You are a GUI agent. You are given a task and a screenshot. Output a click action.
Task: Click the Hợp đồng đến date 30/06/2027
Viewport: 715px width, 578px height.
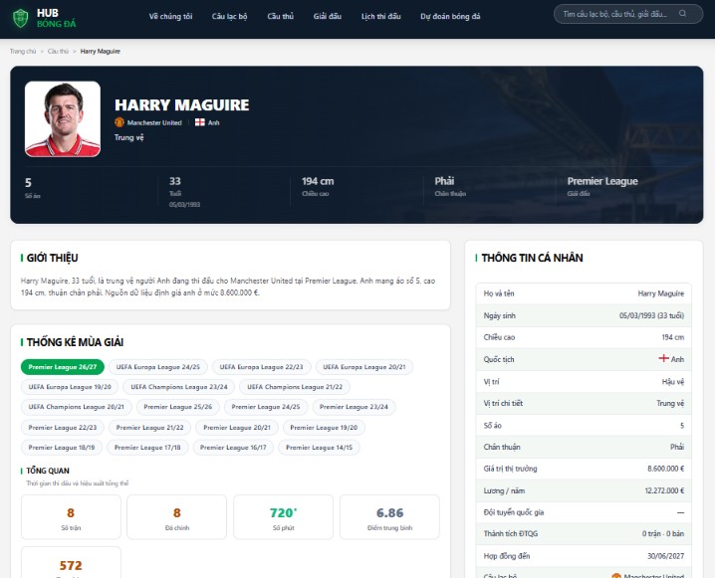(x=666, y=556)
